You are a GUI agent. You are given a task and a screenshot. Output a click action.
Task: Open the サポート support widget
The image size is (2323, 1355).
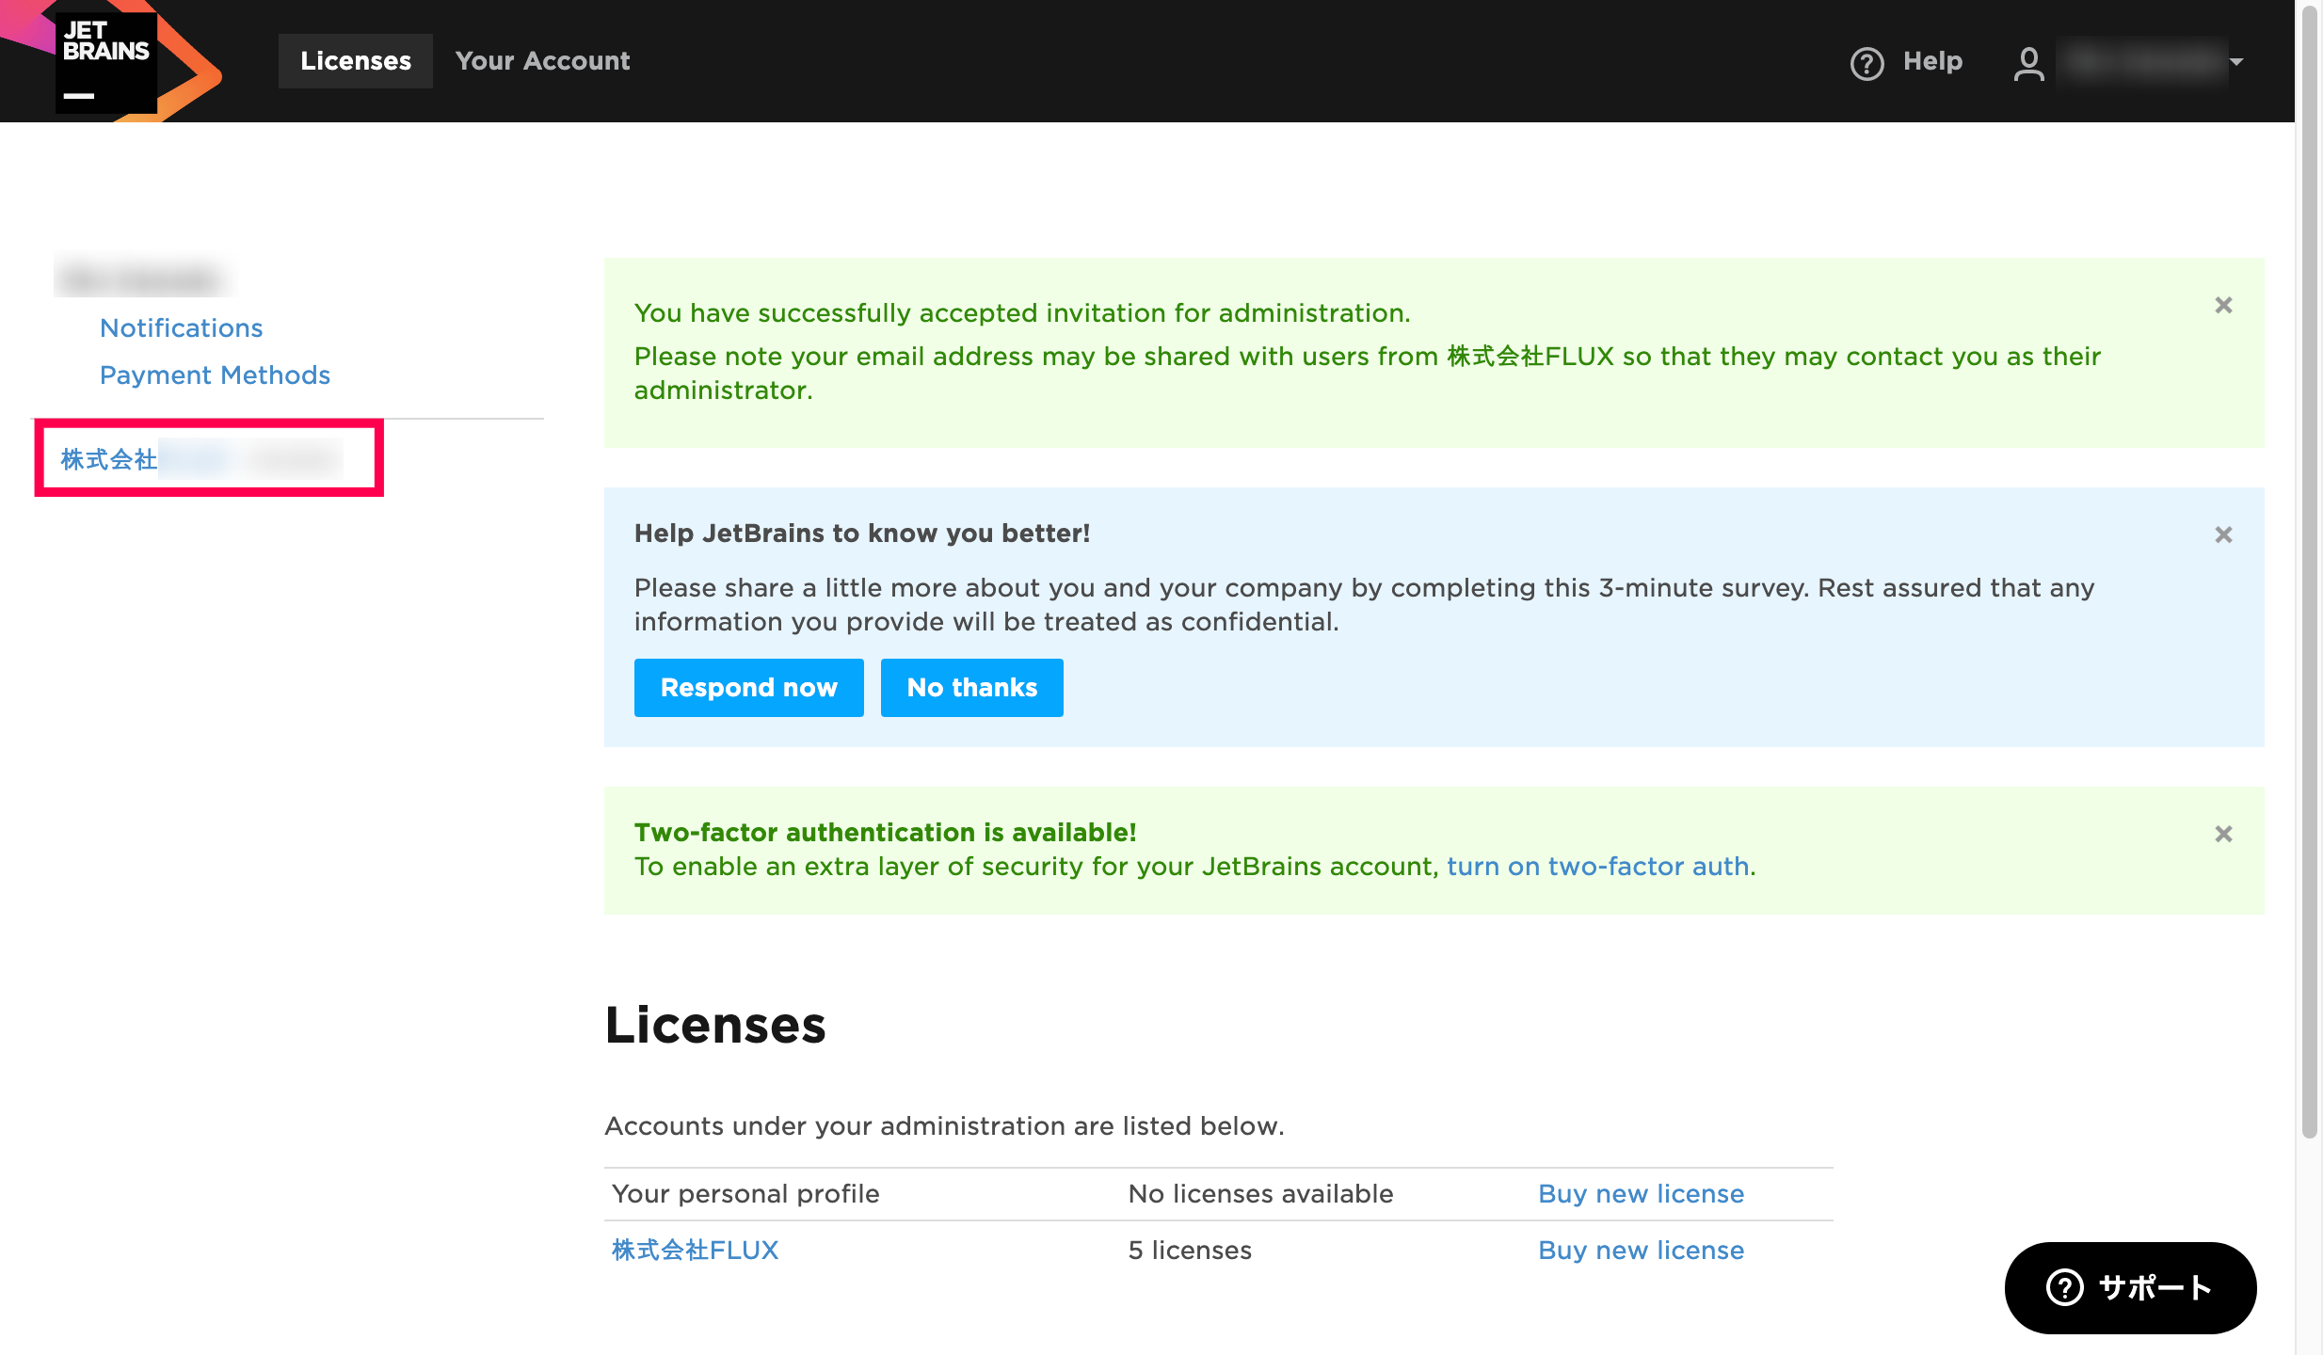[2130, 1287]
